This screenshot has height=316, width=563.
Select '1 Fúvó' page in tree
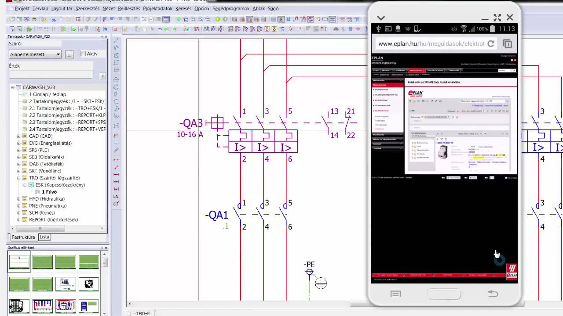[x=49, y=192]
